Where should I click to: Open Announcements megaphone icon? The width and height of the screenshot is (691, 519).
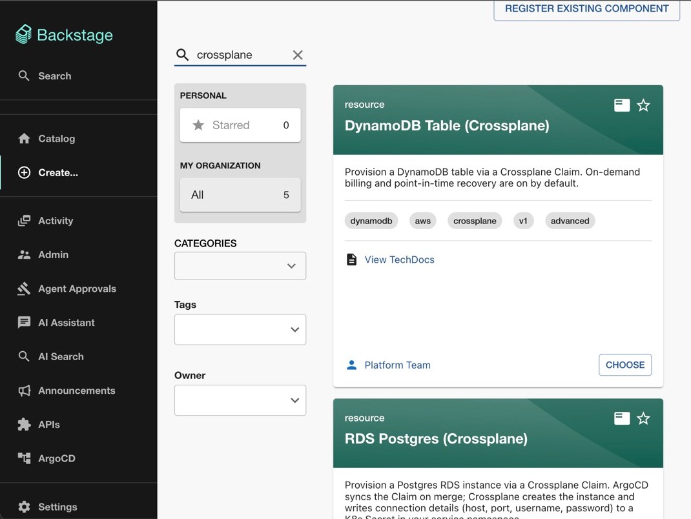pyautogui.click(x=25, y=391)
